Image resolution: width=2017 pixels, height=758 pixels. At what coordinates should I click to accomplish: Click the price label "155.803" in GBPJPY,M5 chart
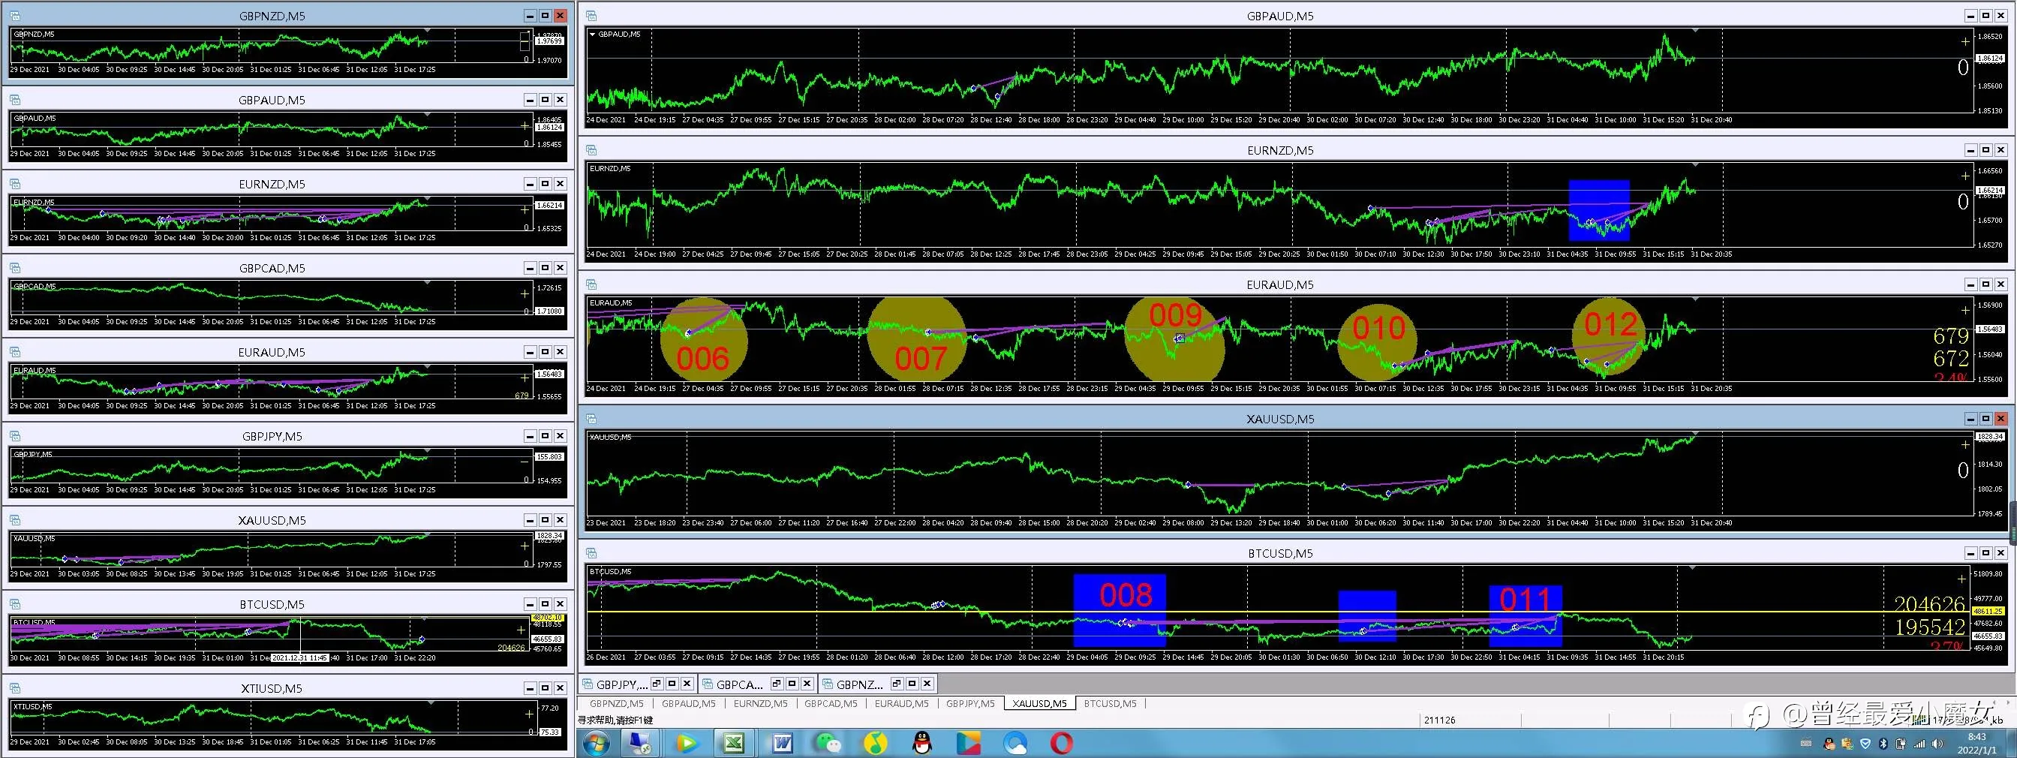point(549,456)
